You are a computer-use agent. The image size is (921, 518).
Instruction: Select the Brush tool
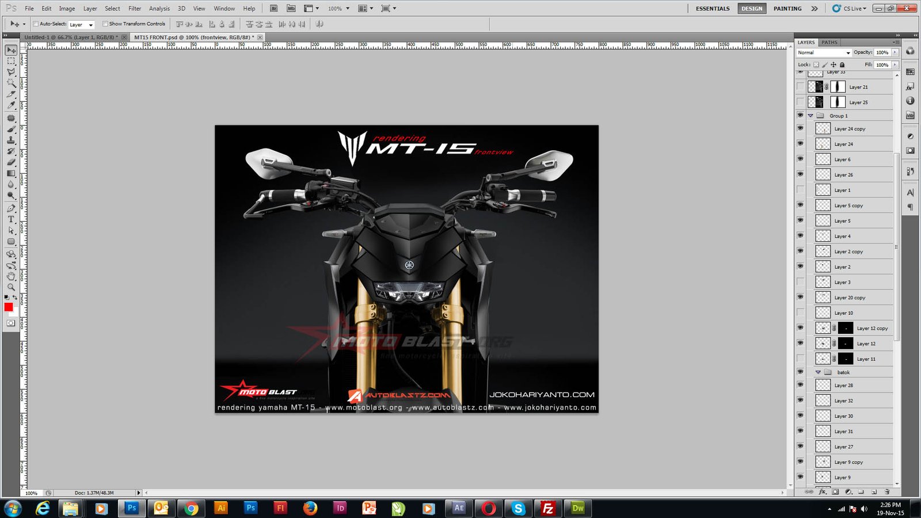[11, 129]
